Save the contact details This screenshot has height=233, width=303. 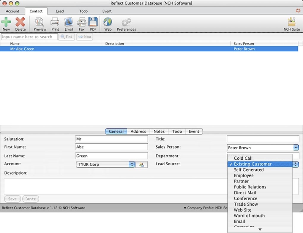[x=12, y=199]
